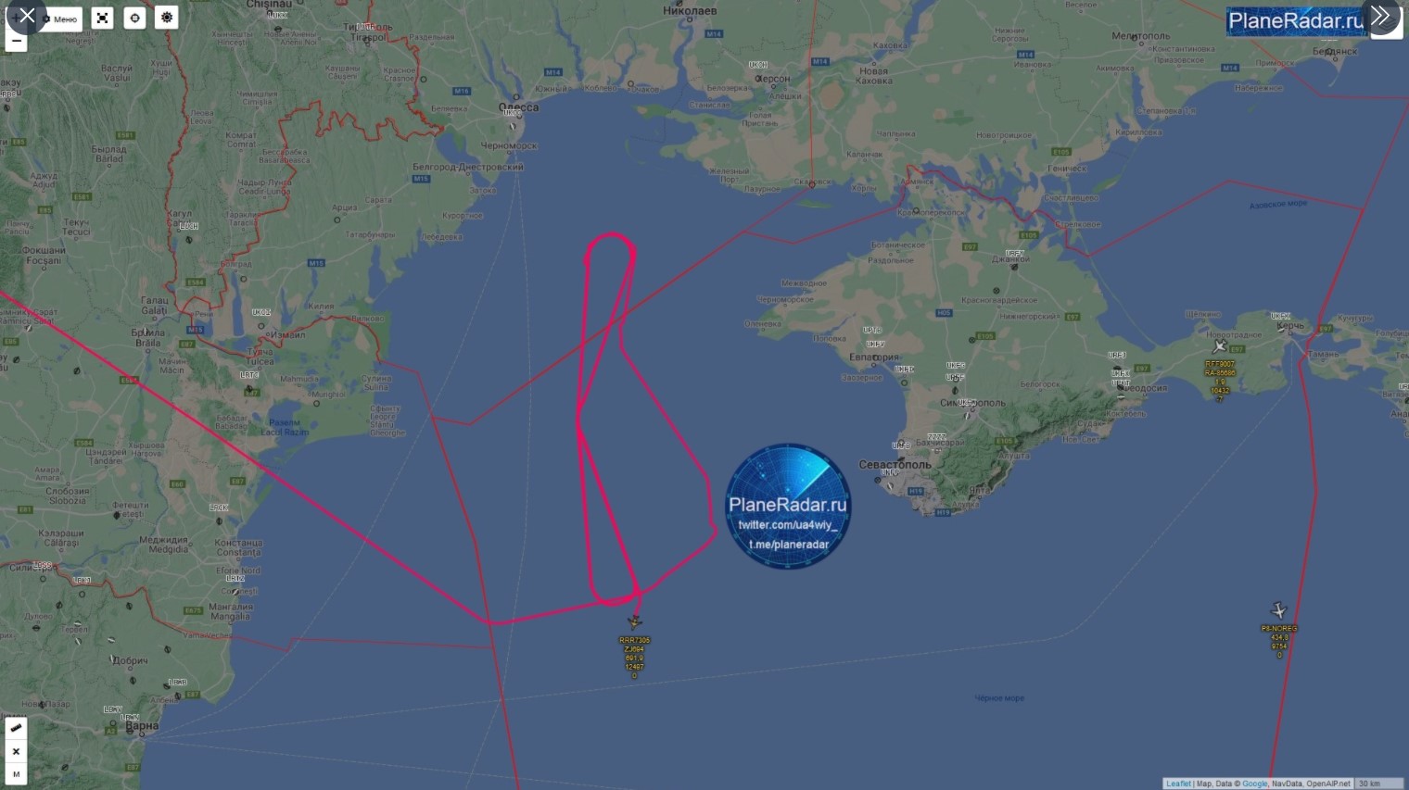Toggle the brightness sun icon

click(x=167, y=18)
